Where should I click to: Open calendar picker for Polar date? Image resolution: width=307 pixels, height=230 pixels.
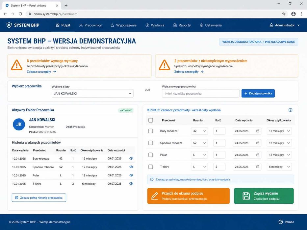click(258, 155)
